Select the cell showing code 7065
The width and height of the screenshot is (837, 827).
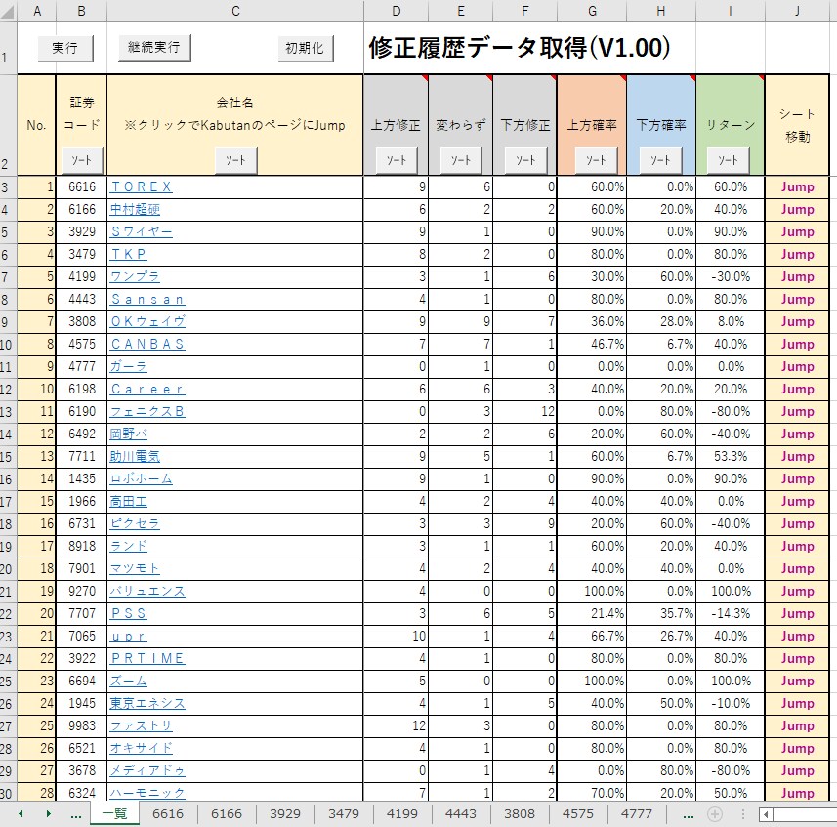(x=82, y=636)
